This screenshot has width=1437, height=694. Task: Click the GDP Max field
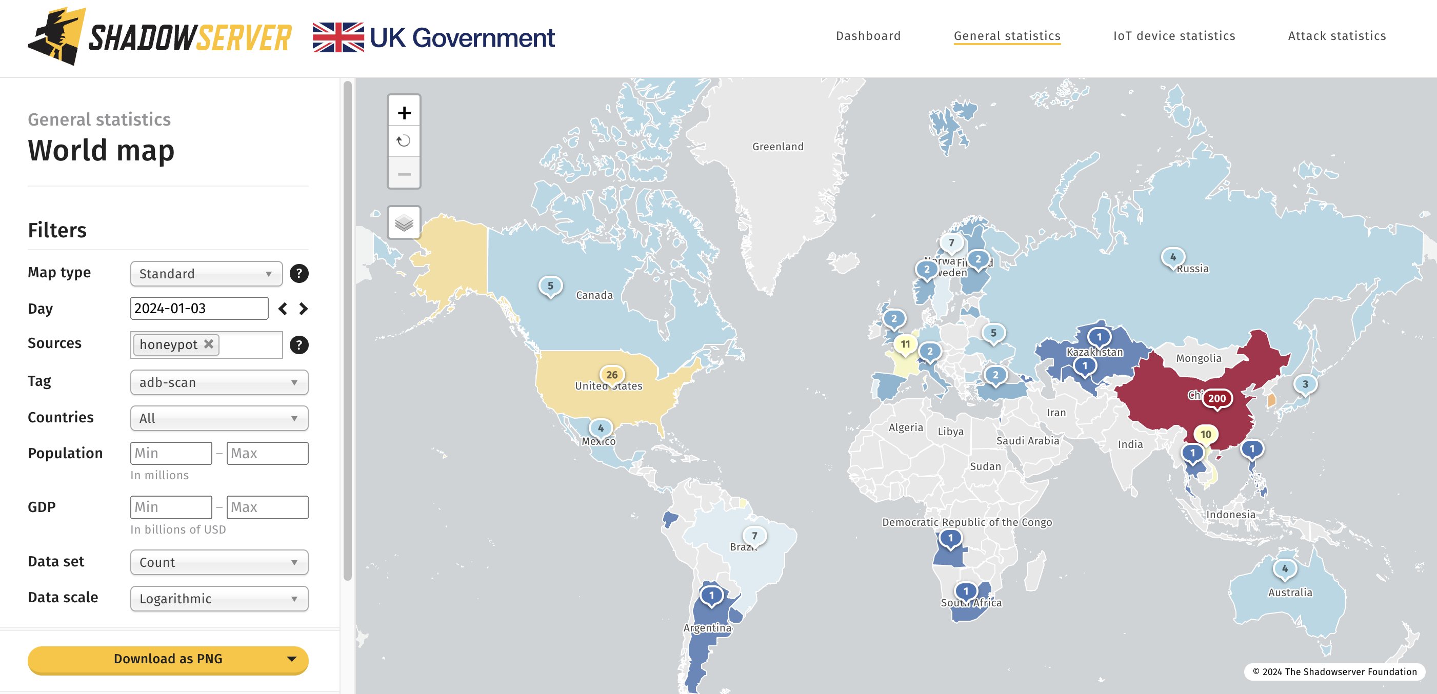coord(267,507)
